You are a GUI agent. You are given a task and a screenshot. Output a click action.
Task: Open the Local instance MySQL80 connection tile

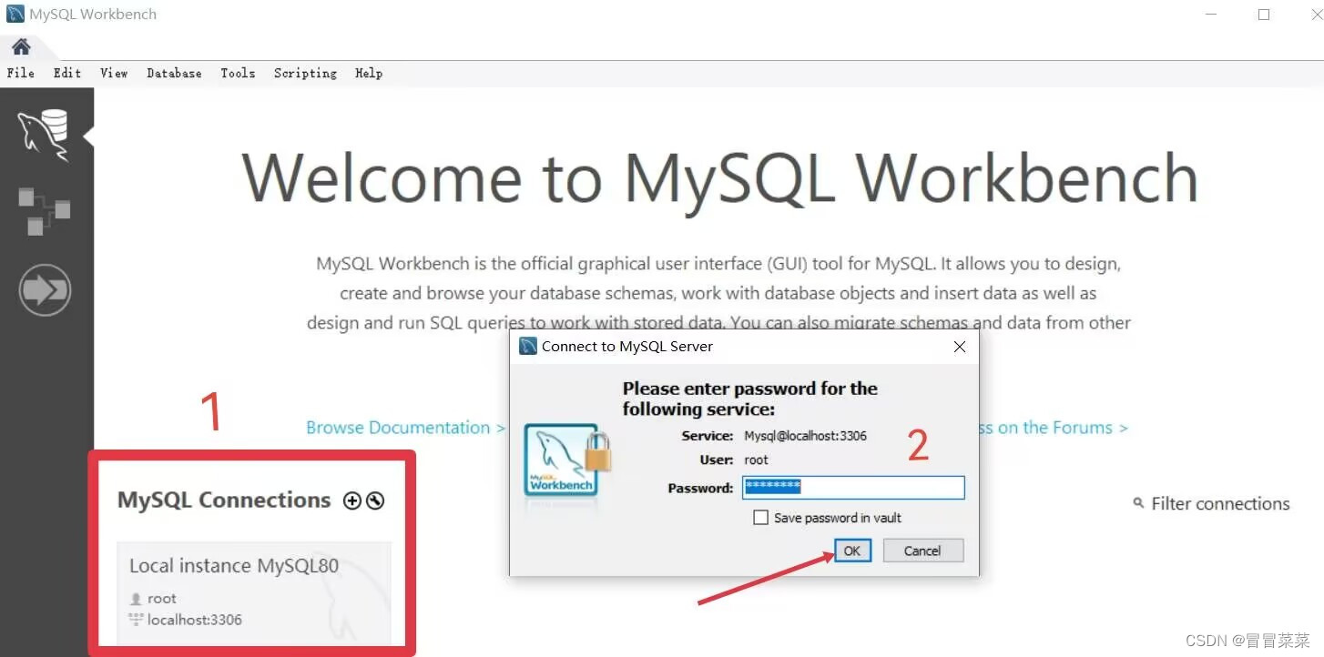tap(254, 592)
